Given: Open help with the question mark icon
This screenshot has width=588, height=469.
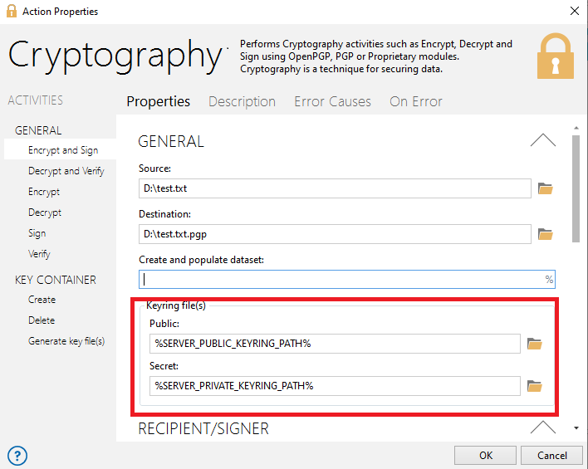Looking at the screenshot, I should 17,455.
